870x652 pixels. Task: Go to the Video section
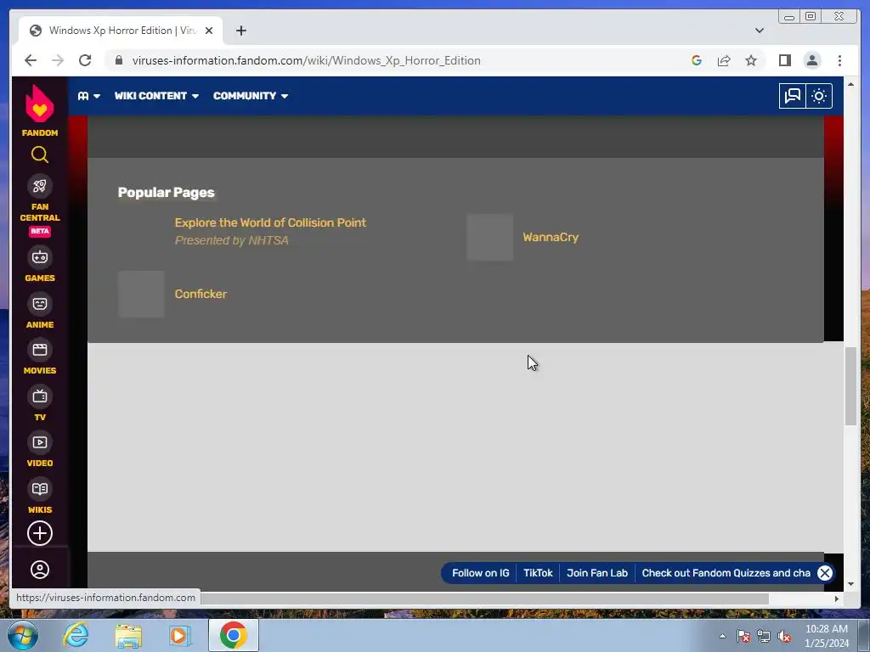click(x=39, y=449)
